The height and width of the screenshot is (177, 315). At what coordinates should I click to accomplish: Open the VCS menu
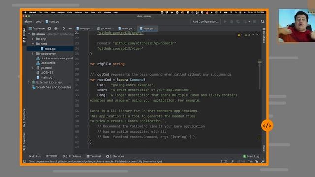99,12
